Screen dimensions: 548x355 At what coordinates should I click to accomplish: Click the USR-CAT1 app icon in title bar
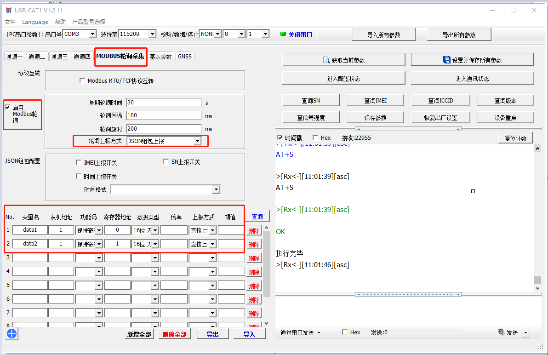(8, 10)
